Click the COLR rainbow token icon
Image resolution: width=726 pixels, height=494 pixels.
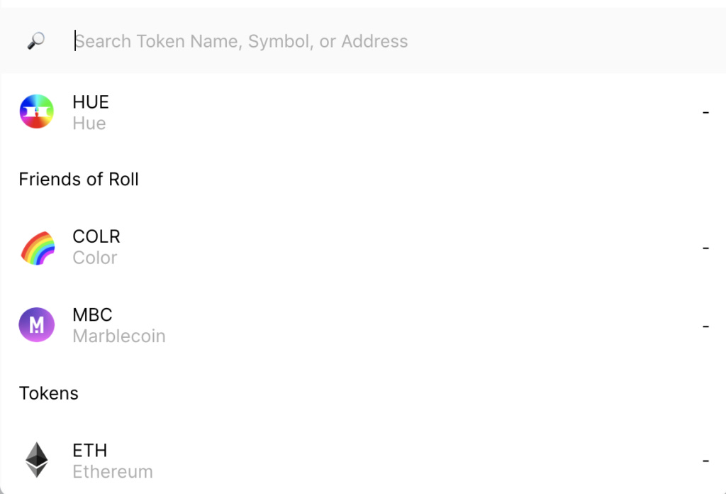point(37,248)
